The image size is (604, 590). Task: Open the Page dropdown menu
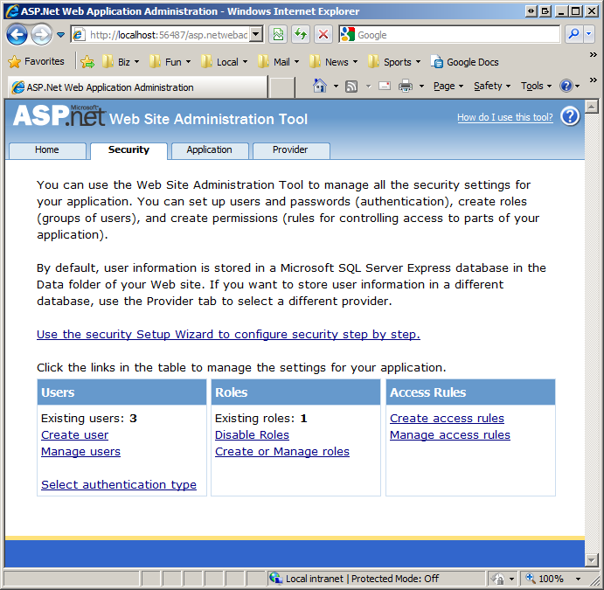tap(448, 87)
